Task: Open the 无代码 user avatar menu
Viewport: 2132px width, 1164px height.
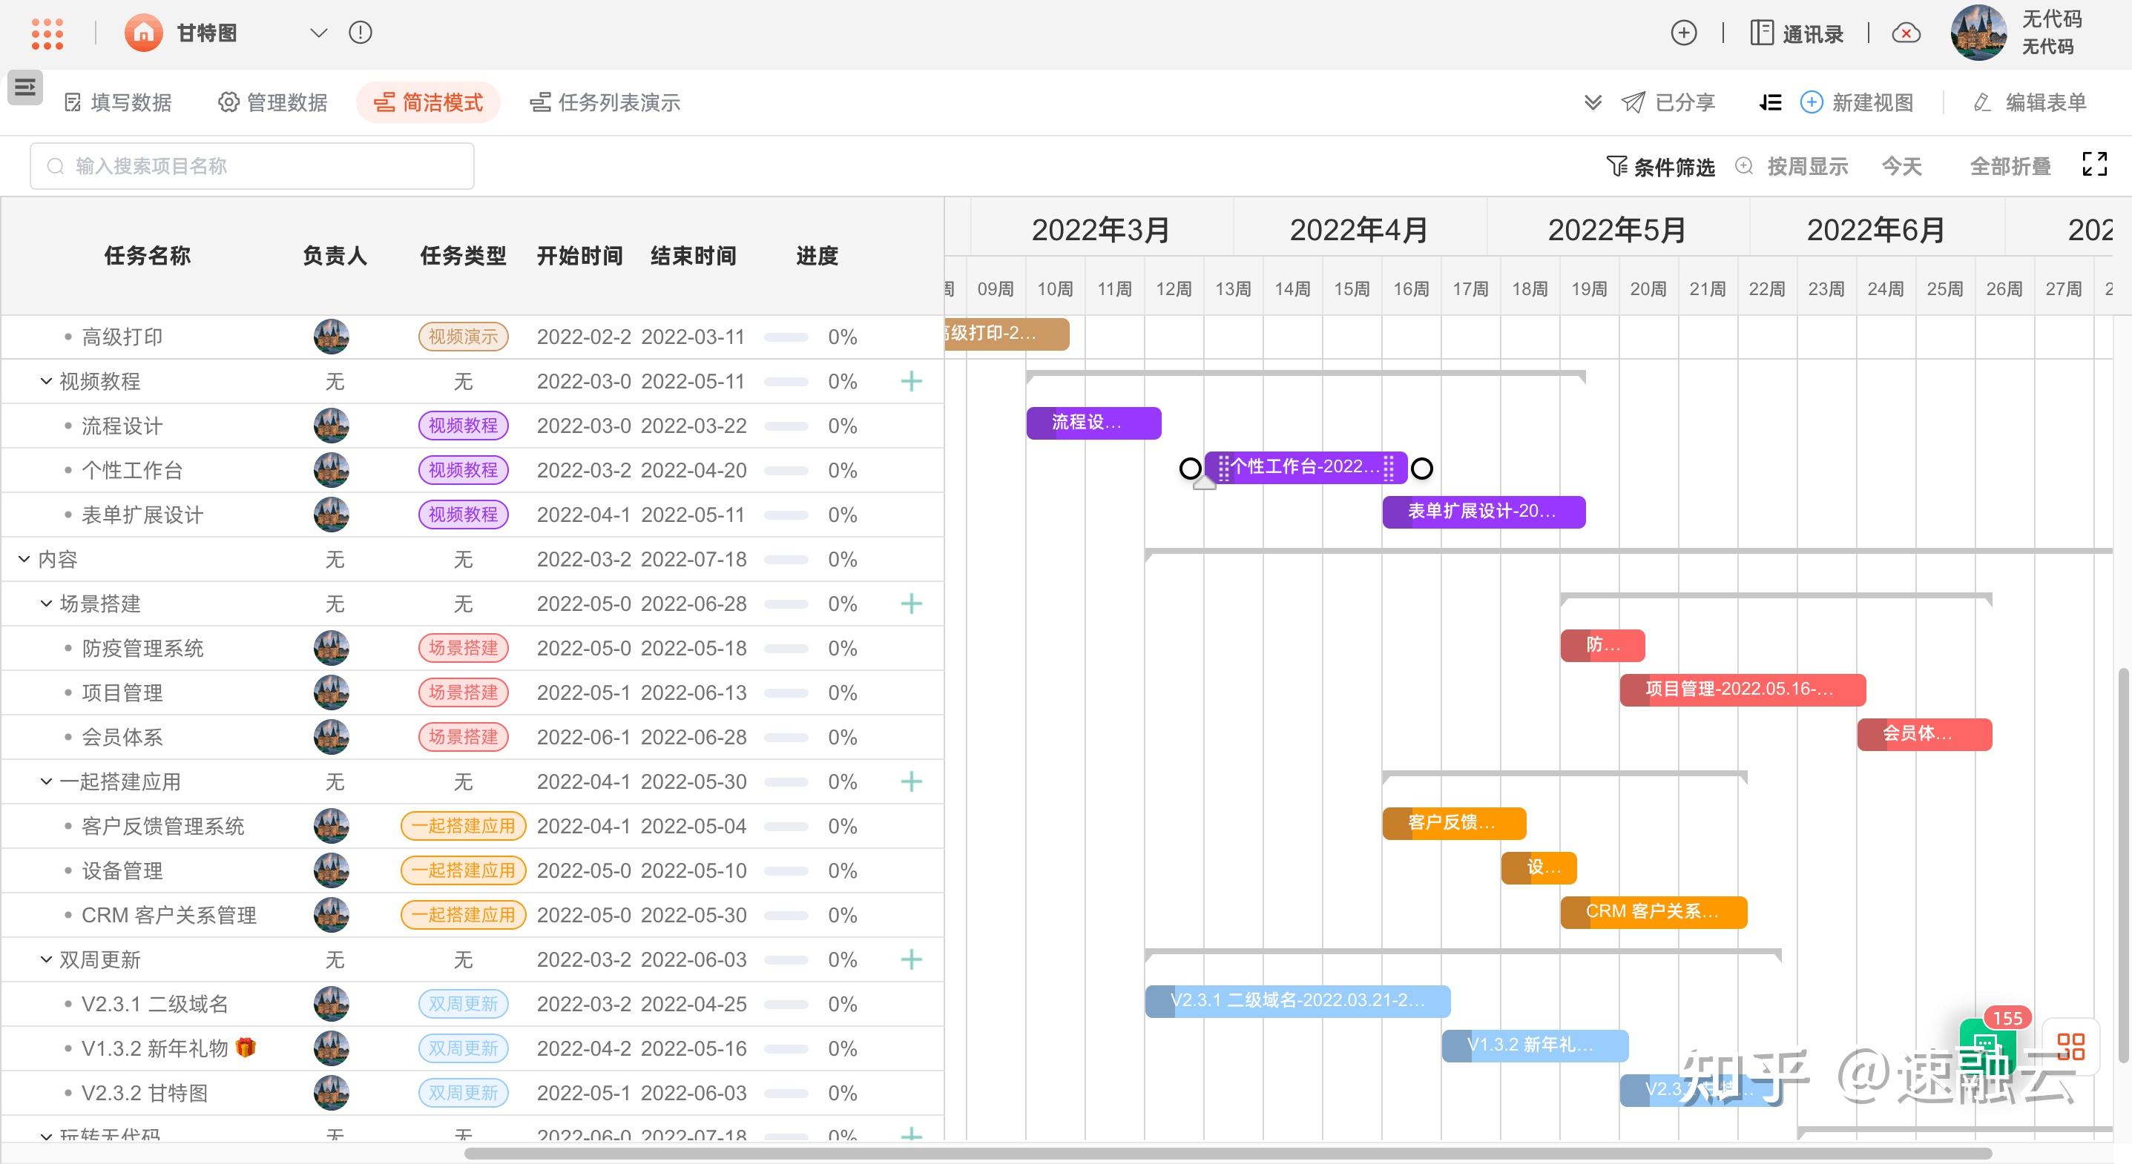Action: (1979, 33)
